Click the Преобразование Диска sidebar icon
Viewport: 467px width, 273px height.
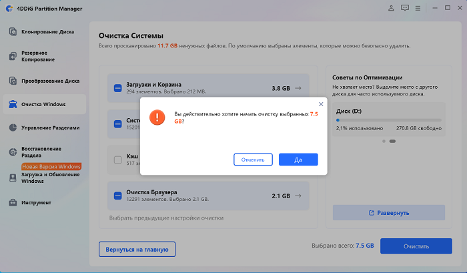point(13,81)
